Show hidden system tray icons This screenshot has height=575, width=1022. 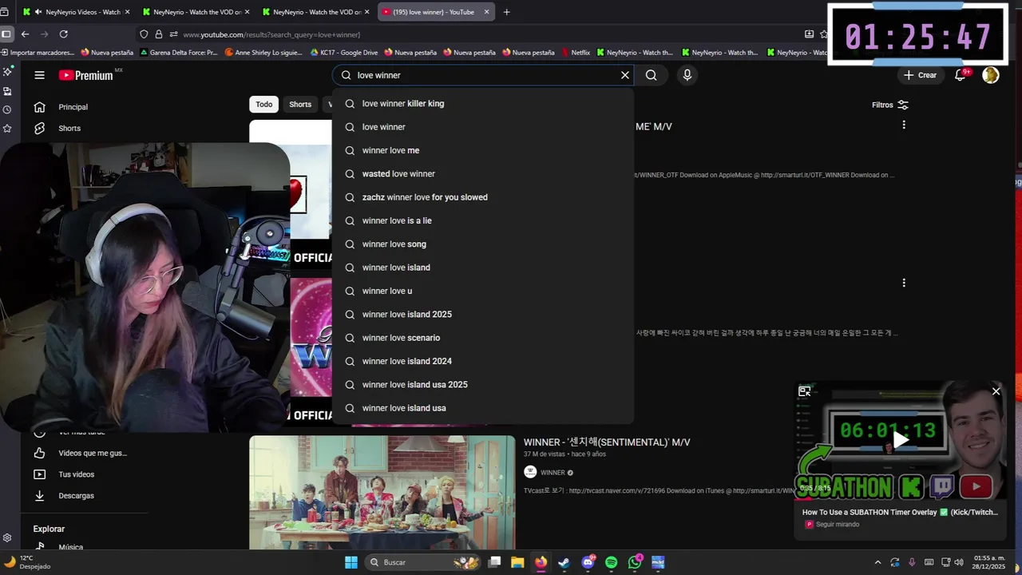(x=877, y=562)
